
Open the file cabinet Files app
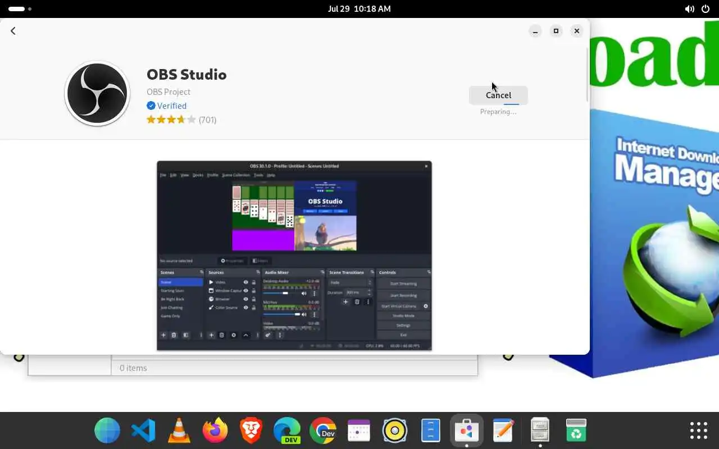point(540,430)
